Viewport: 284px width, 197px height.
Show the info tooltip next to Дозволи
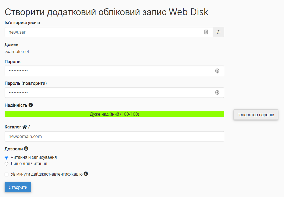pos(26,148)
